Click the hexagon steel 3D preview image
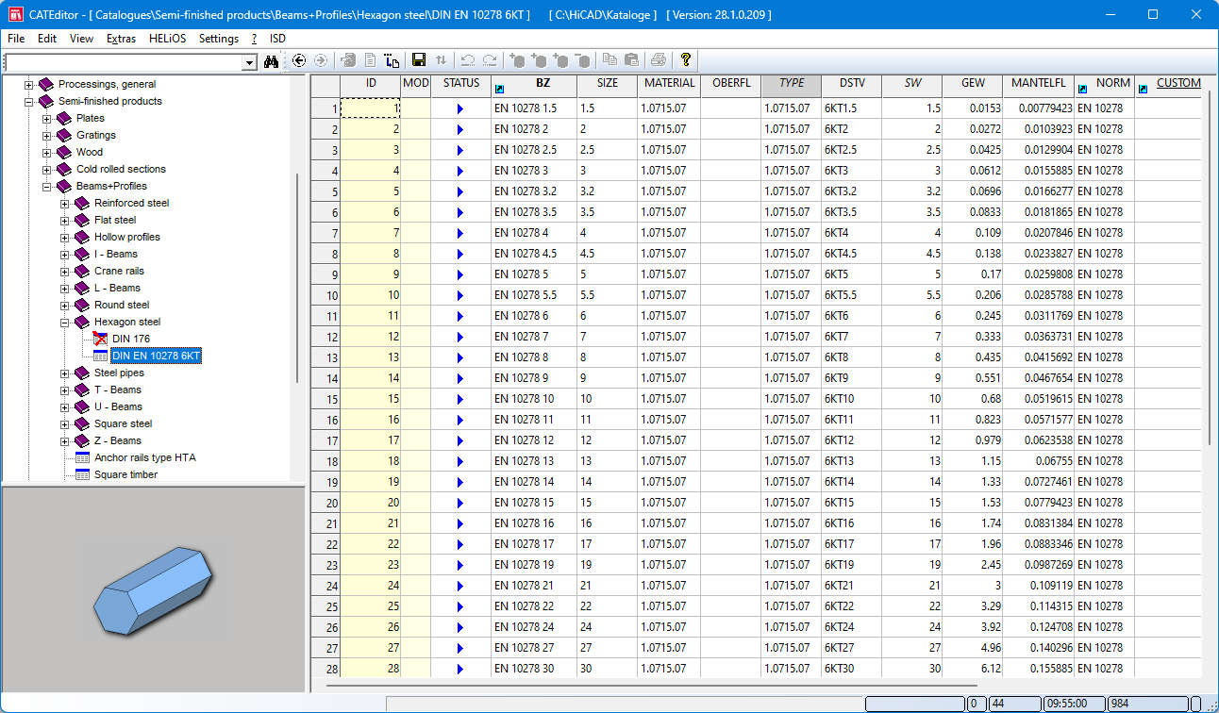 click(x=154, y=589)
